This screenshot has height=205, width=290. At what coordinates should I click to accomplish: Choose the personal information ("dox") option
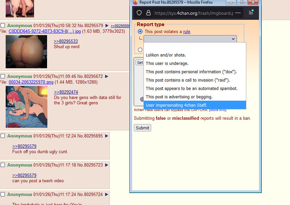point(195,72)
